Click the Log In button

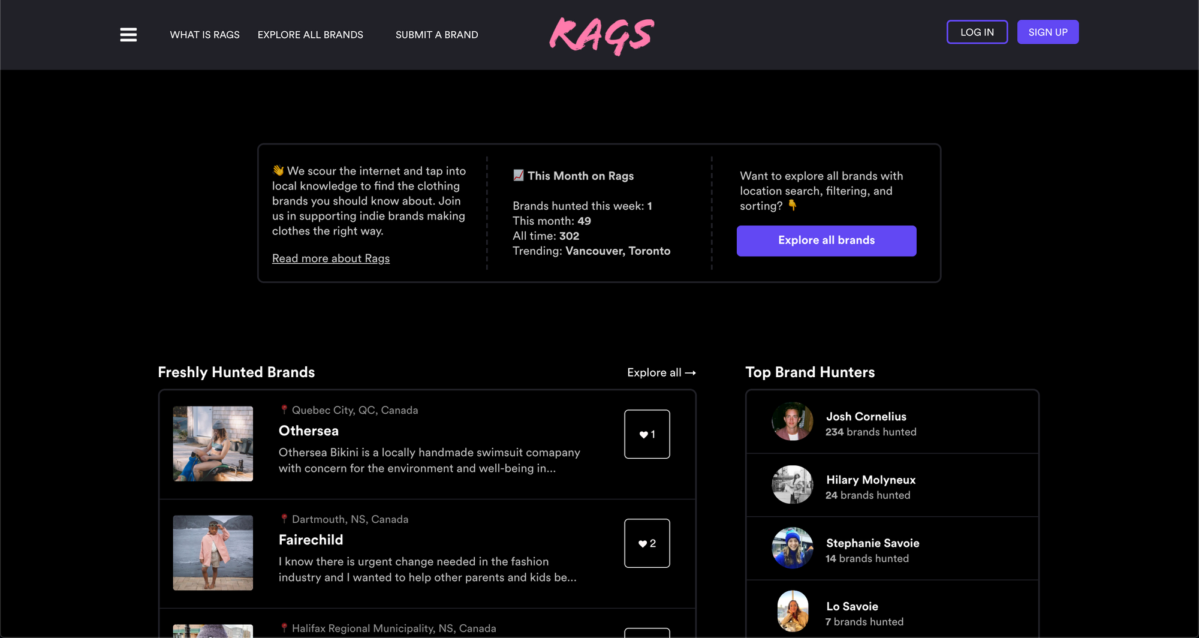977,32
